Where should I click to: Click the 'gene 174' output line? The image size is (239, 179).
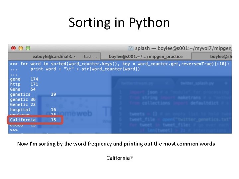pyautogui.click(x=24, y=79)
